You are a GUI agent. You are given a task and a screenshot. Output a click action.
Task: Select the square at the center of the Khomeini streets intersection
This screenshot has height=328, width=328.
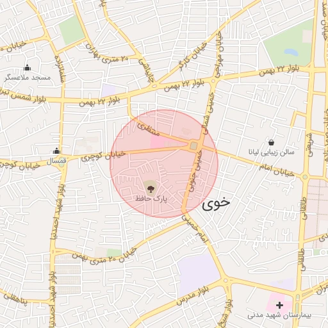[194, 146]
